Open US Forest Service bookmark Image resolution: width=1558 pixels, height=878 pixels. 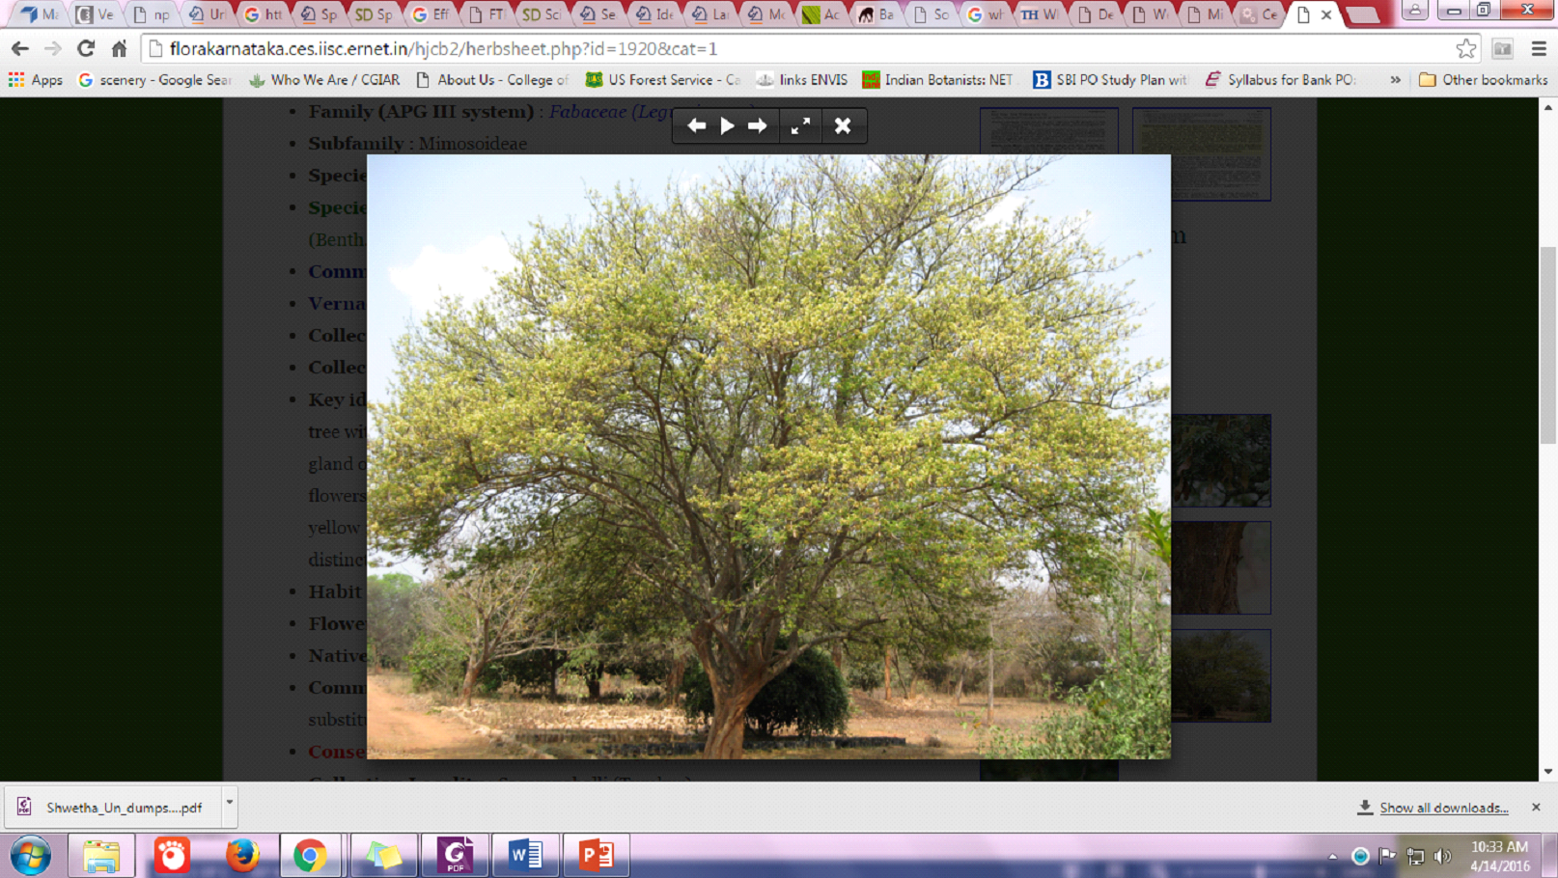(x=663, y=80)
